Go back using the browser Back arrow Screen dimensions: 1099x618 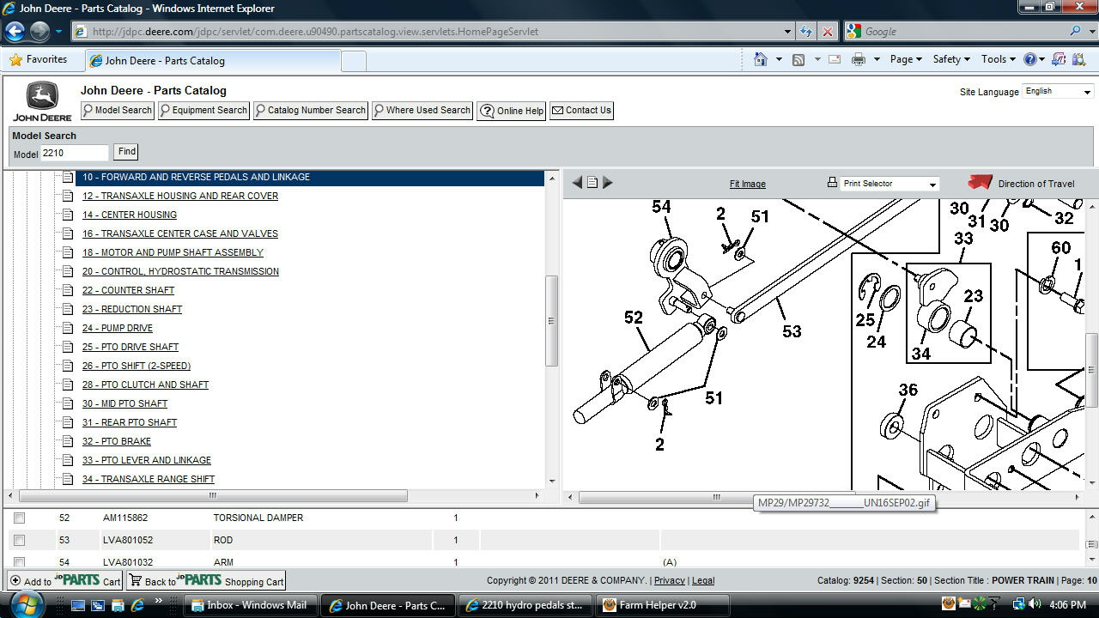15,32
